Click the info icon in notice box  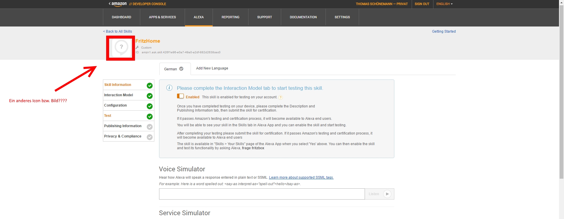169,88
